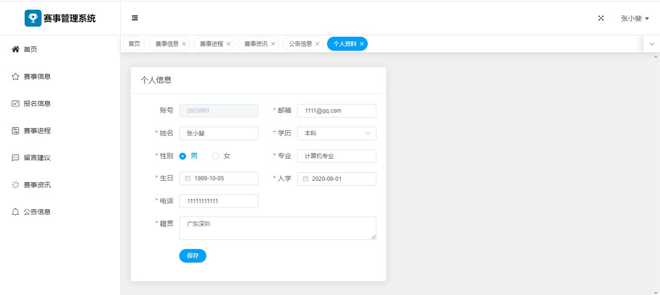Screen dimensions: 660x295
Task: Select the 女 gender radio button
Action: point(215,156)
